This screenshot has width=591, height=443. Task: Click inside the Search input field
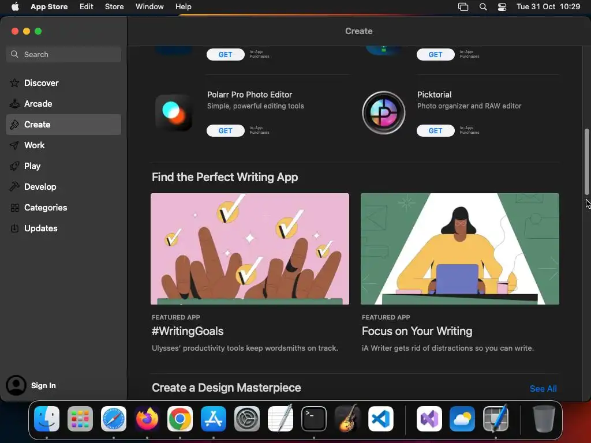point(63,54)
